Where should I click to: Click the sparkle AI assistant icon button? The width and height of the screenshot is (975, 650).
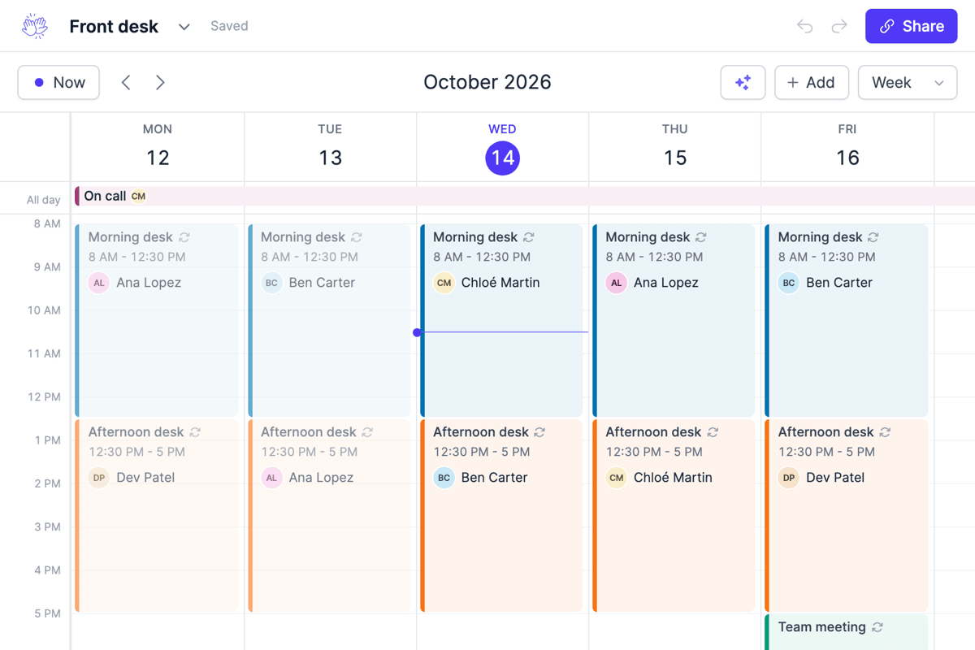click(x=743, y=82)
